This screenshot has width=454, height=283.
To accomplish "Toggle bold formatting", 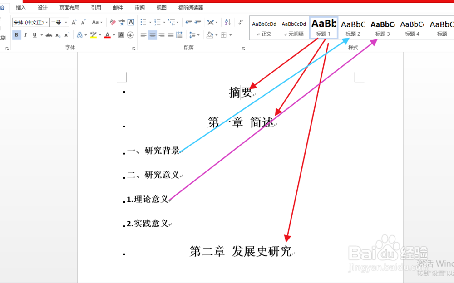I will [17, 35].
